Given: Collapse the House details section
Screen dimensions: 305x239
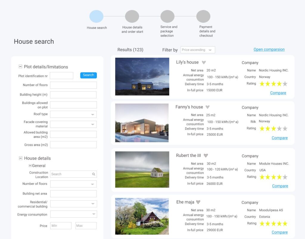Looking at the screenshot, I should [21, 158].
